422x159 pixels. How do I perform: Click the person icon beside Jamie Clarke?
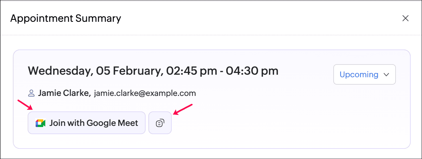coord(32,93)
